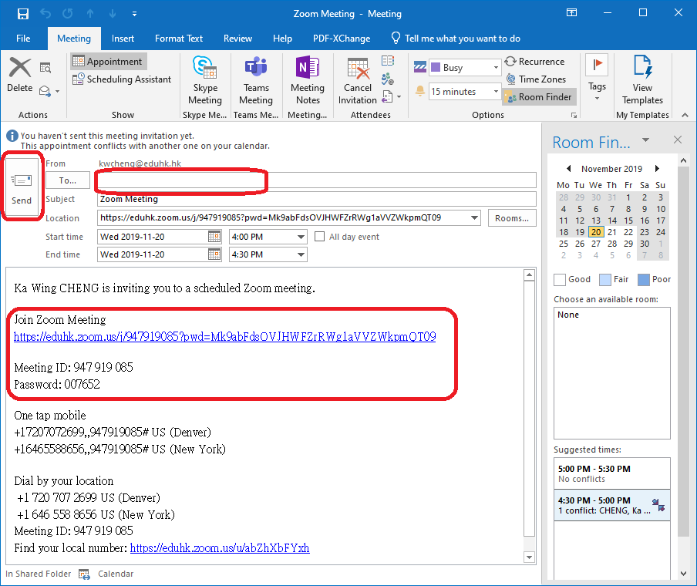This screenshot has width=697, height=586.
Task: Open Customize Quick Access Toolbar dropdown arrow
Action: (134, 14)
